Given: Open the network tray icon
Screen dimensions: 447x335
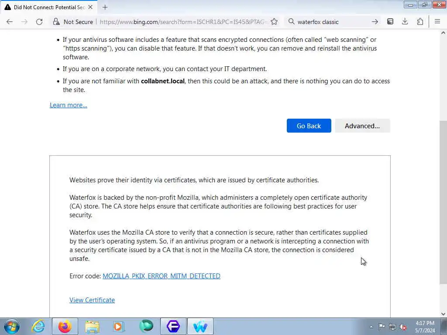Looking at the screenshot, I should (x=392, y=327).
